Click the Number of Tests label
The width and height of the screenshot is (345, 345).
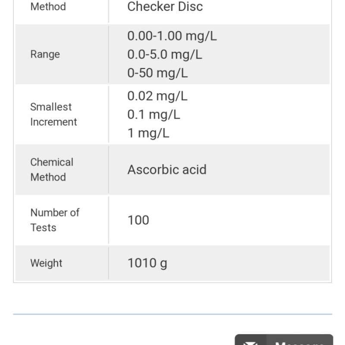pos(55,220)
